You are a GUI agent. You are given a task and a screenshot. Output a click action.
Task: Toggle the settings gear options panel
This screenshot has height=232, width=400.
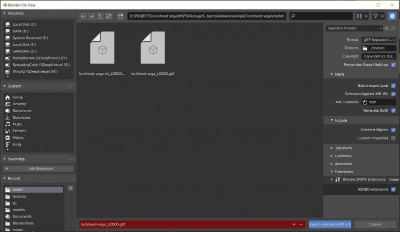392,16
